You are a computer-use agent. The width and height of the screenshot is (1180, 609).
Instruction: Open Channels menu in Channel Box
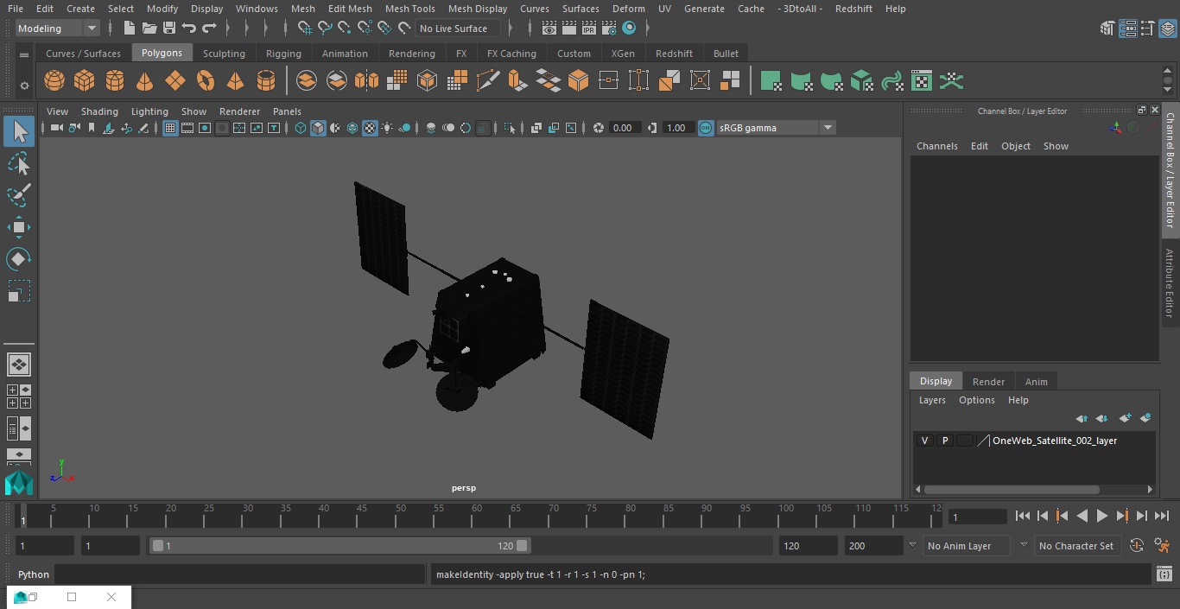point(937,146)
